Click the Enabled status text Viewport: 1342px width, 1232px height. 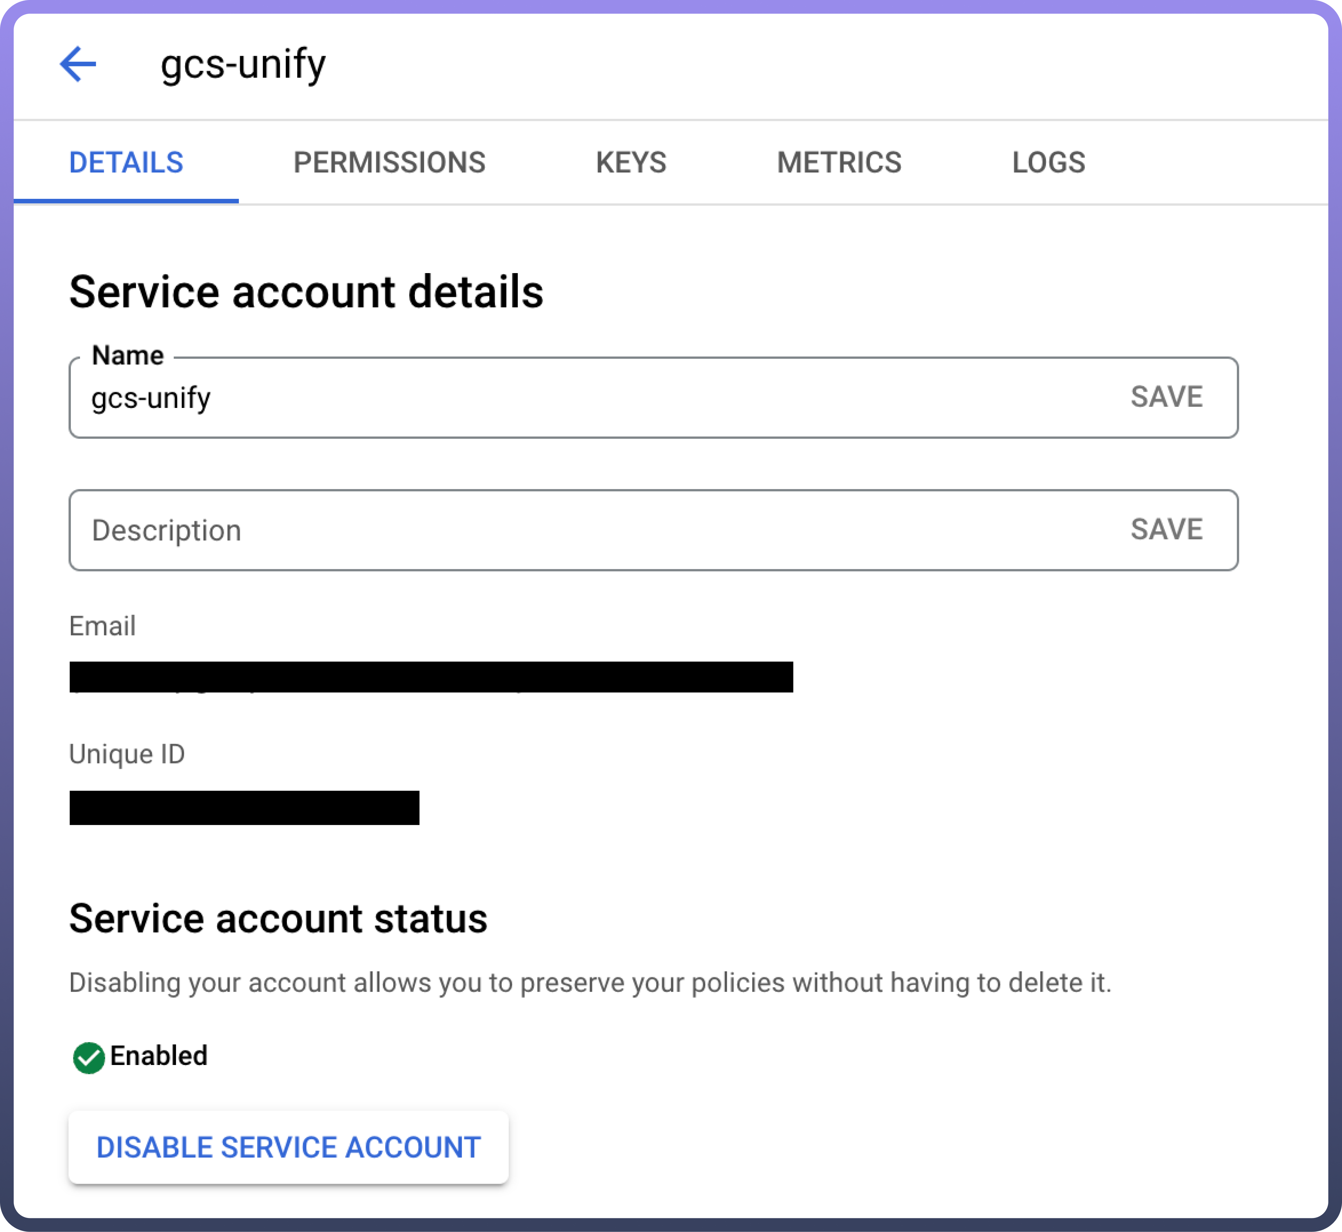click(x=159, y=1056)
